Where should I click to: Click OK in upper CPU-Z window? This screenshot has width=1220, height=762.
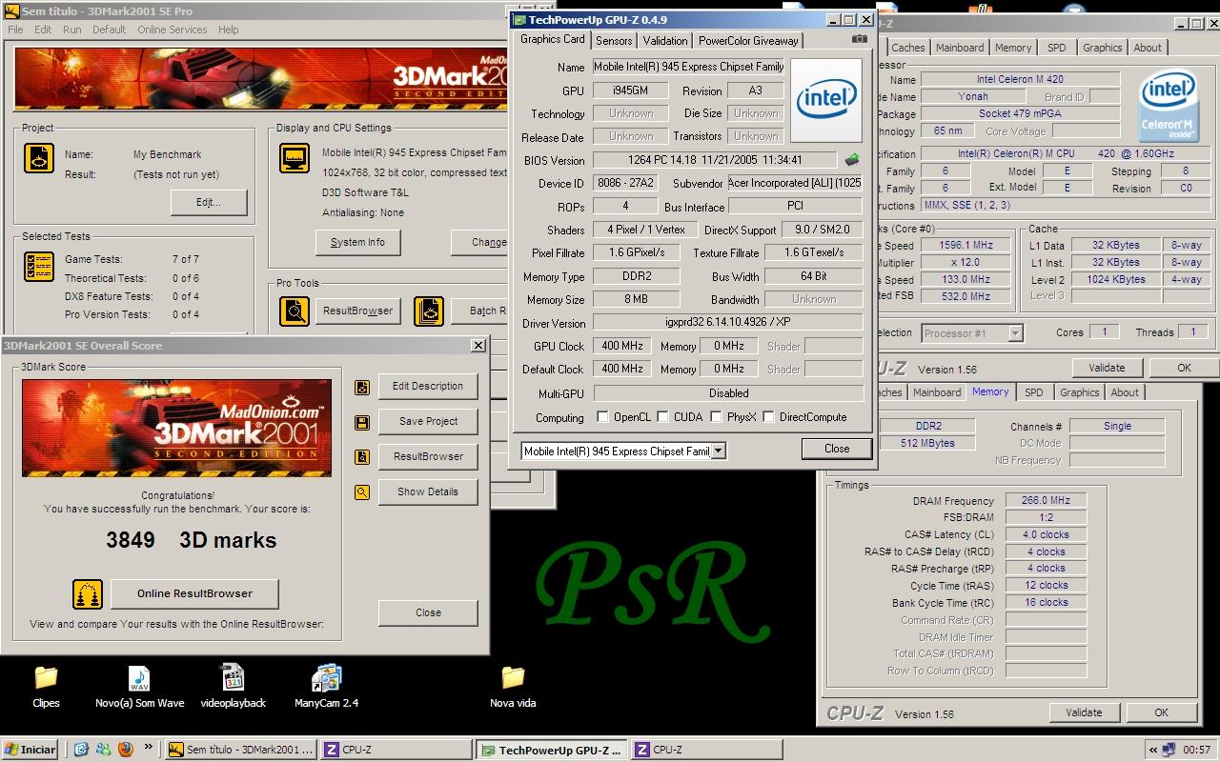pyautogui.click(x=1184, y=368)
